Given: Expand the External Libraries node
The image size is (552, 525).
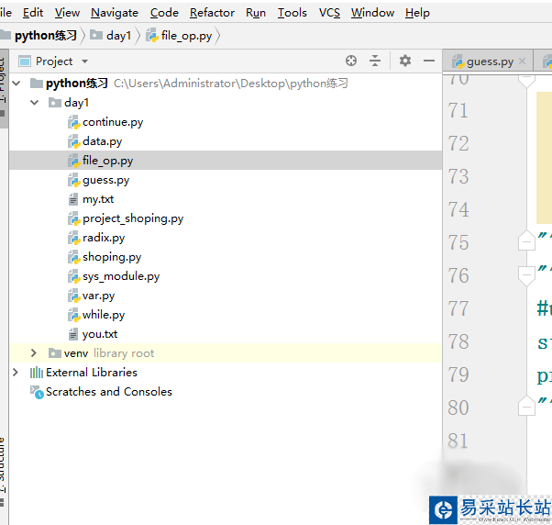Looking at the screenshot, I should pyautogui.click(x=16, y=372).
